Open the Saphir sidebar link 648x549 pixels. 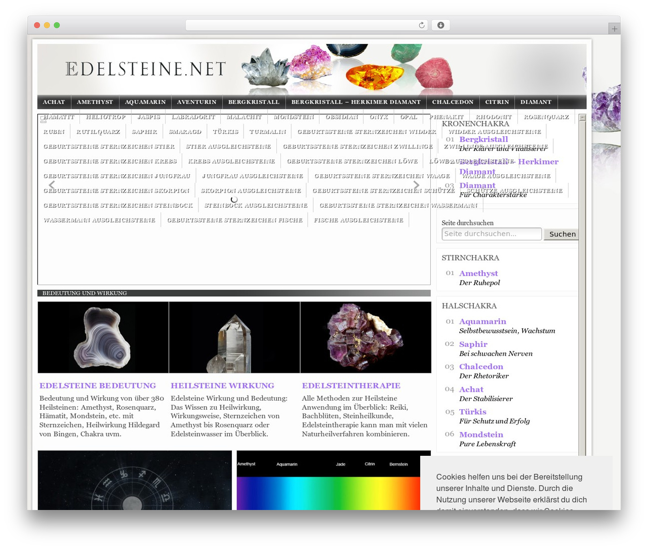click(473, 344)
